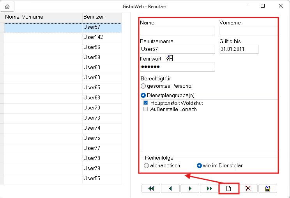Close the GisboWeb Benutzer window
Viewport: 290px width, 198px height.
tap(280, 6)
